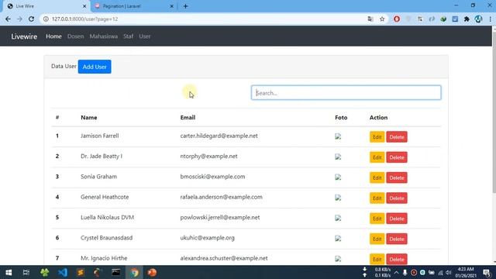The image size is (496, 279).
Task: Click the name General Heathcote
Action: [105, 197]
